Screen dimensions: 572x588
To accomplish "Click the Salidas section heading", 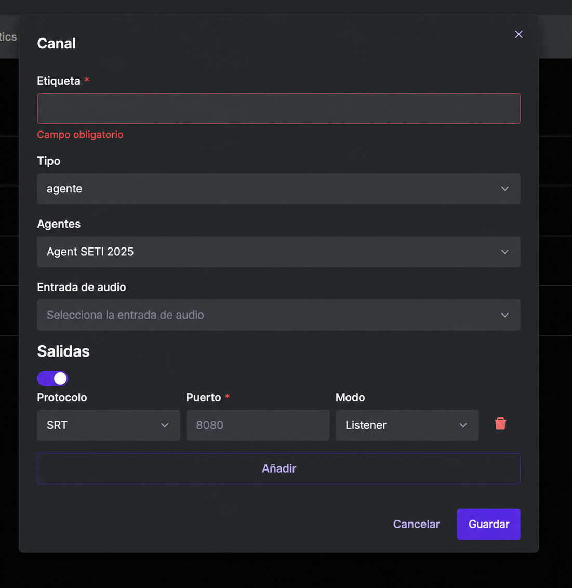I will (x=63, y=351).
